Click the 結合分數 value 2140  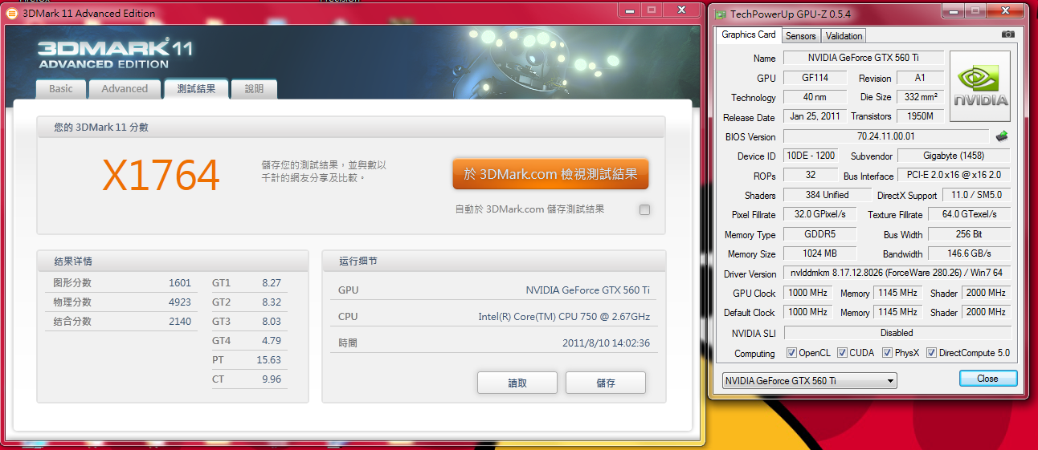point(180,322)
